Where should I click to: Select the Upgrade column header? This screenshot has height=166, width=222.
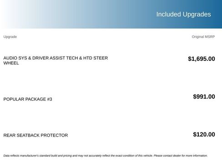10,37
